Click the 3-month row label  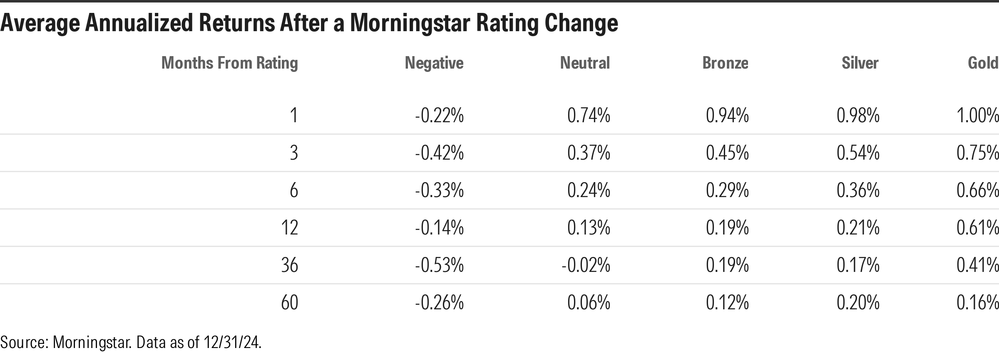tap(294, 153)
